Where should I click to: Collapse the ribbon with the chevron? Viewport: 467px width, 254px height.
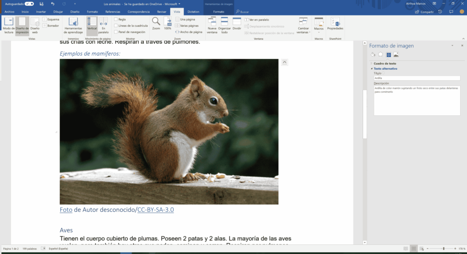(463, 39)
